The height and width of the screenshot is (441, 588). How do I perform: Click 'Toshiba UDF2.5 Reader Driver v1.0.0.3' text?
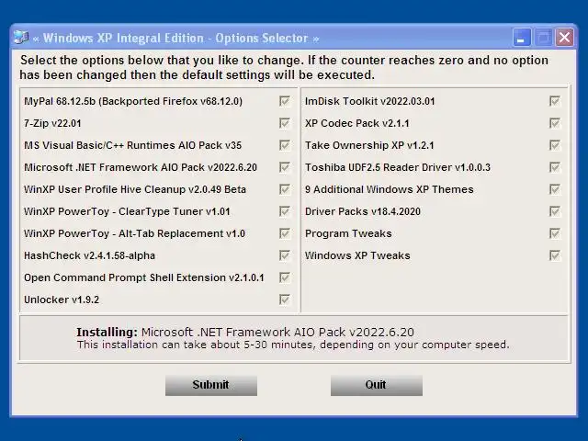click(398, 167)
